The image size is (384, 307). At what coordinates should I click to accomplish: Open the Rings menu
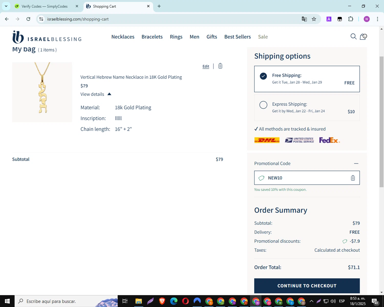coord(176,37)
